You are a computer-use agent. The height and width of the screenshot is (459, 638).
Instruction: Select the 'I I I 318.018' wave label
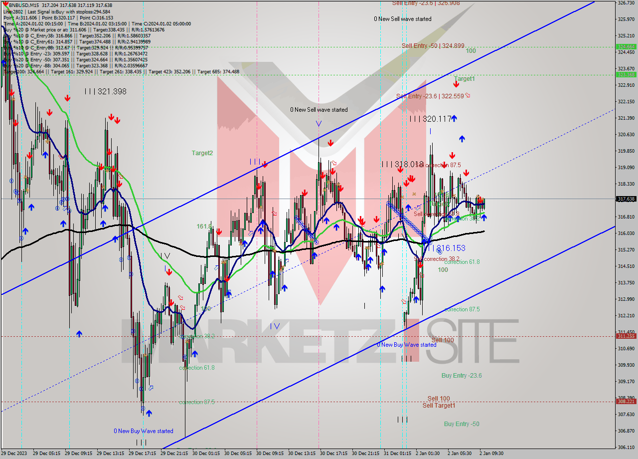[x=402, y=164]
